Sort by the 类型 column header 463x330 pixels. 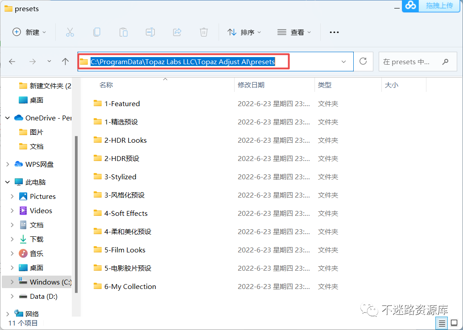tap(325, 85)
